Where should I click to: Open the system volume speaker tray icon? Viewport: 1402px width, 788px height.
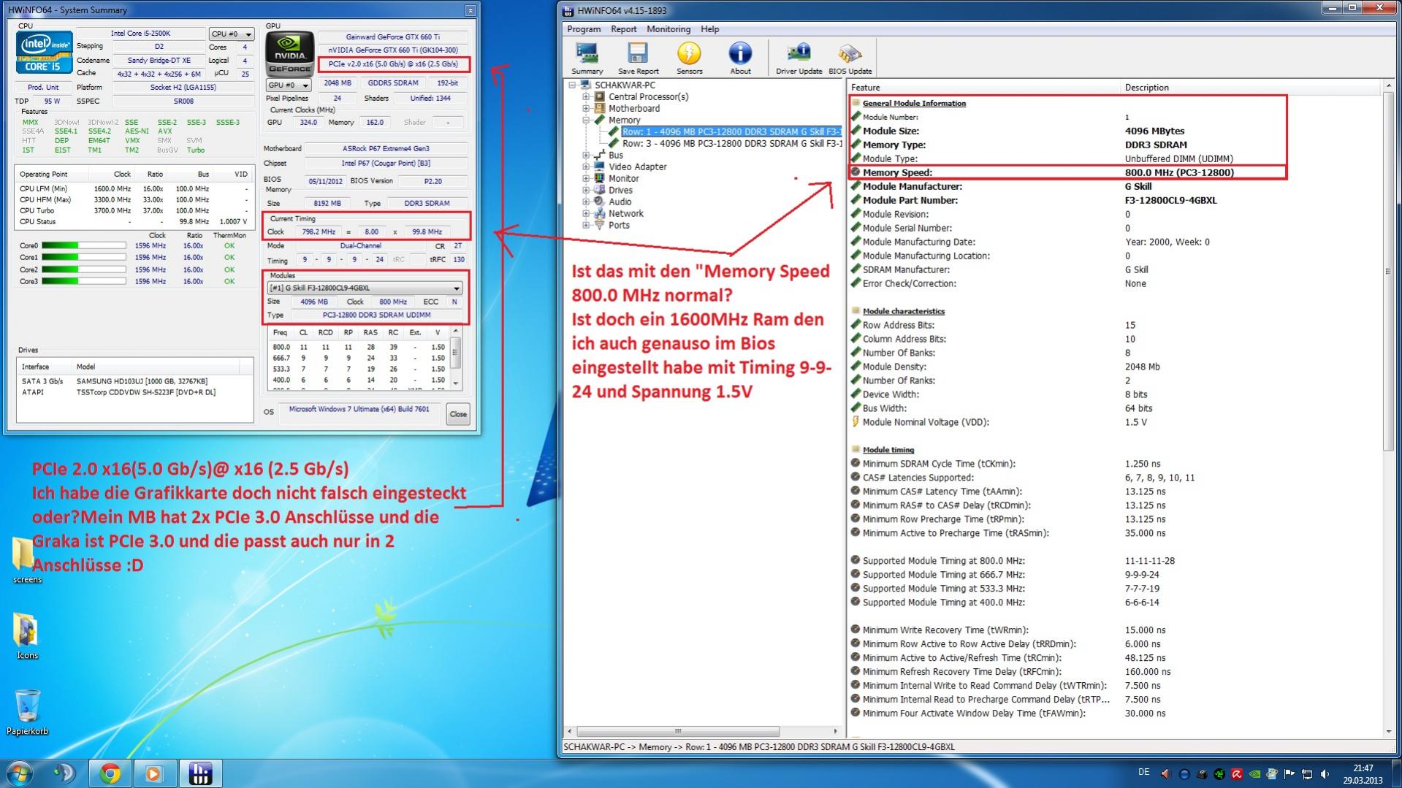click(1325, 774)
